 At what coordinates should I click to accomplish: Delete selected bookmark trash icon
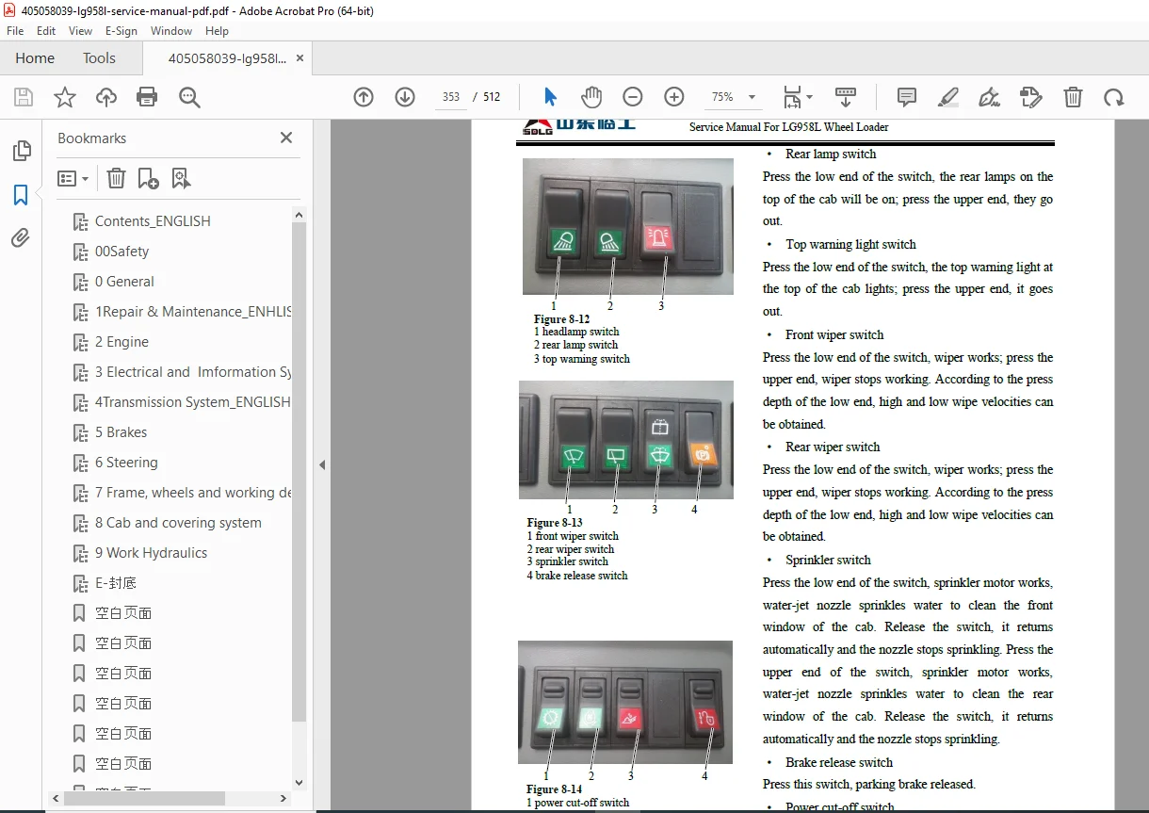click(x=116, y=178)
